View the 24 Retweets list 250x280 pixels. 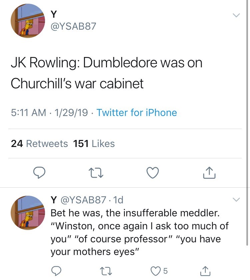coord(39,144)
